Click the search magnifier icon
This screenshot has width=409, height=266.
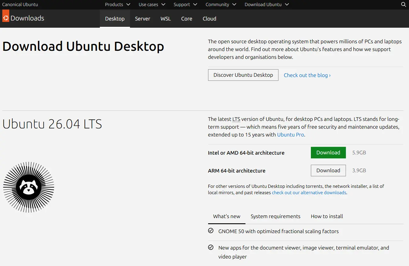click(404, 4)
